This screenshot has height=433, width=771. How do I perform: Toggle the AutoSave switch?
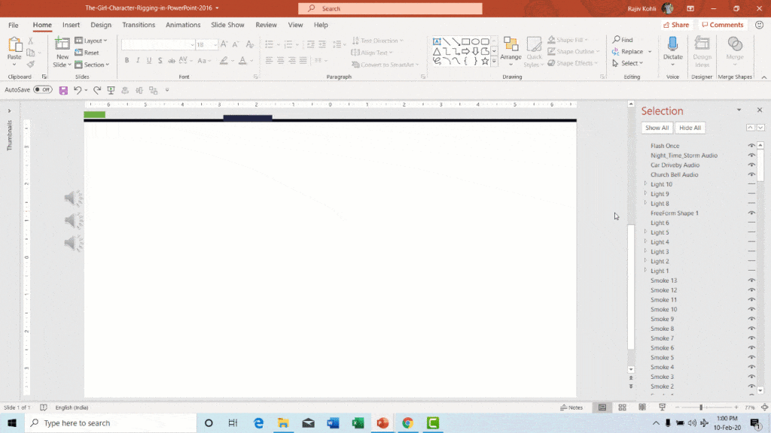tap(41, 89)
